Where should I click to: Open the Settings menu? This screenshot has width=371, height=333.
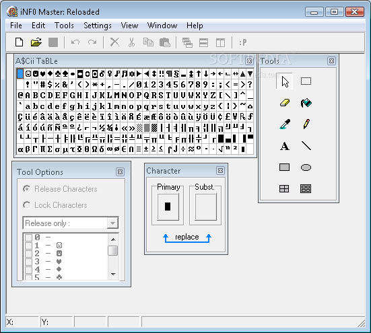click(x=98, y=26)
